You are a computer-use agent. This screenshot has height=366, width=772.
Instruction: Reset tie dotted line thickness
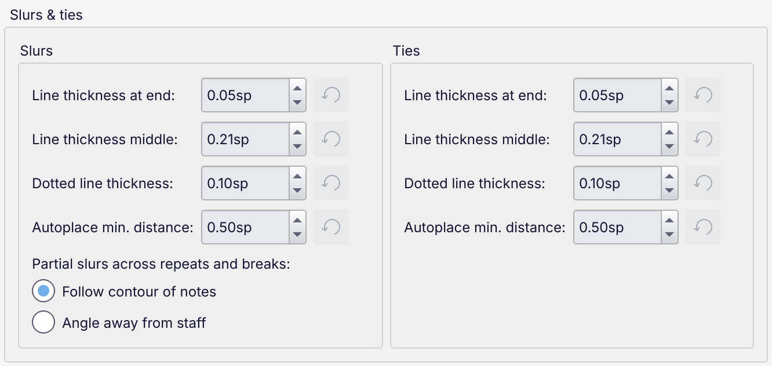pos(703,183)
